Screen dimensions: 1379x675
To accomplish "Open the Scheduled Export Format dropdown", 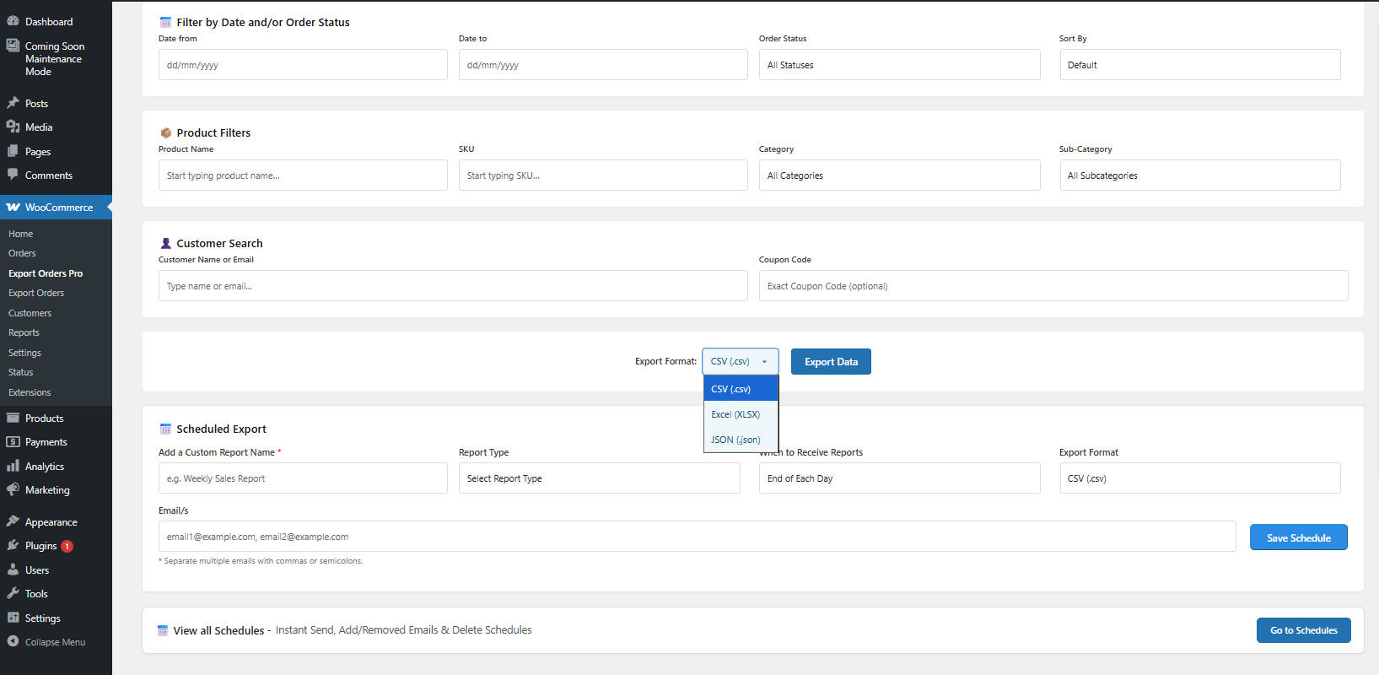I will point(1200,478).
